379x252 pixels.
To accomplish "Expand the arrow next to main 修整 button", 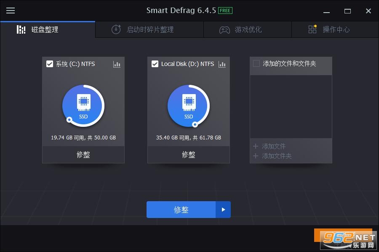I will 223,210.
